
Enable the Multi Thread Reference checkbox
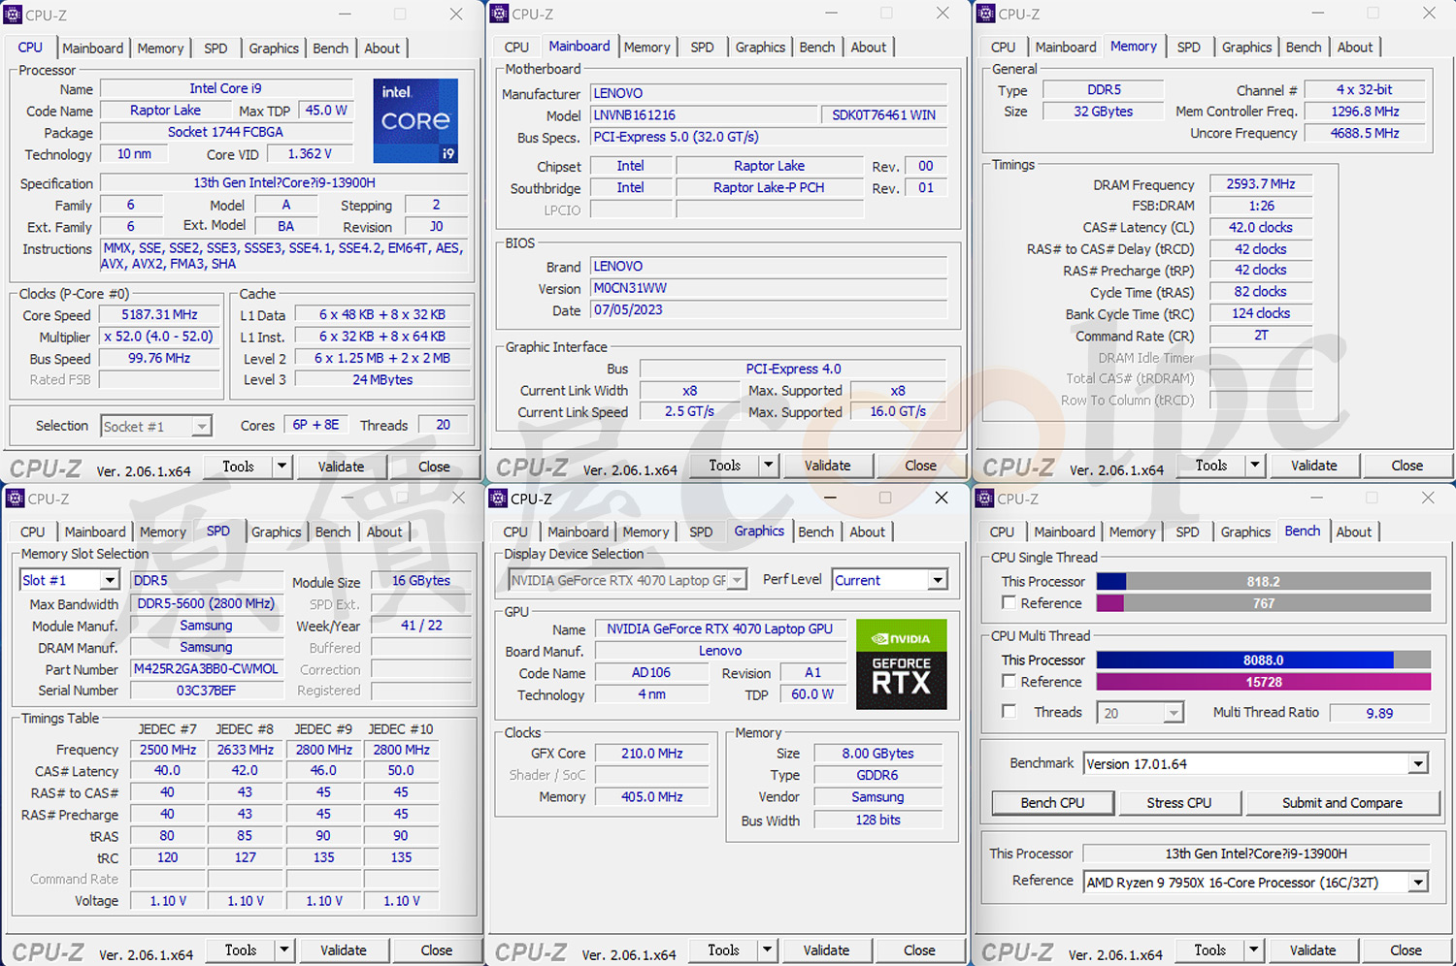pyautogui.click(x=1009, y=681)
